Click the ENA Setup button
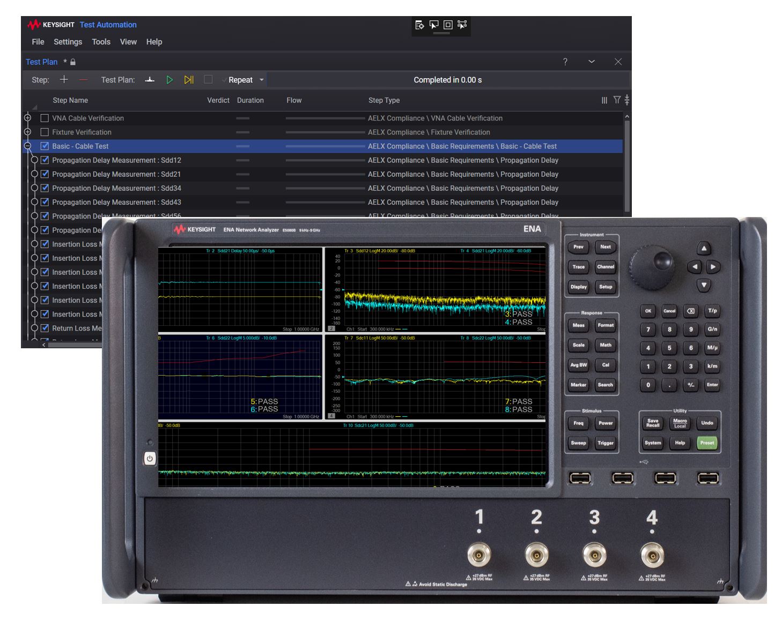The height and width of the screenshot is (621, 782). coord(606,287)
